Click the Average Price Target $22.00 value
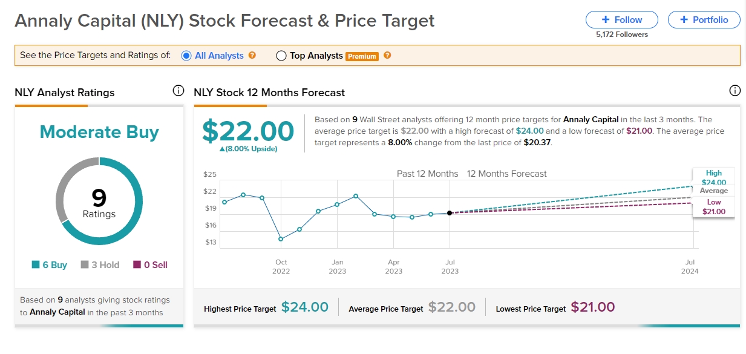The width and height of the screenshot is (746, 354). (x=452, y=307)
